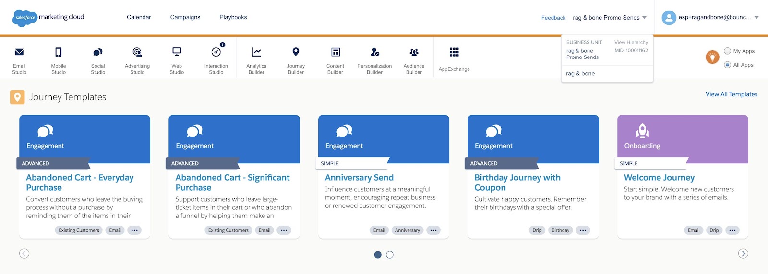768x274 pixels.
Task: Open Social Studio app
Action: (x=98, y=60)
